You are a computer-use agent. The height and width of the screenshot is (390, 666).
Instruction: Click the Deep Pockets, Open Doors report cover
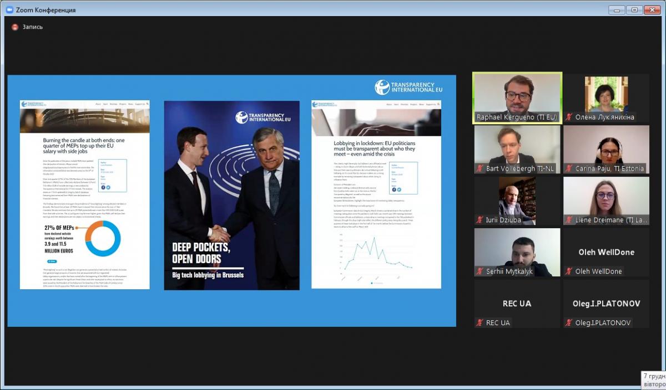point(231,195)
